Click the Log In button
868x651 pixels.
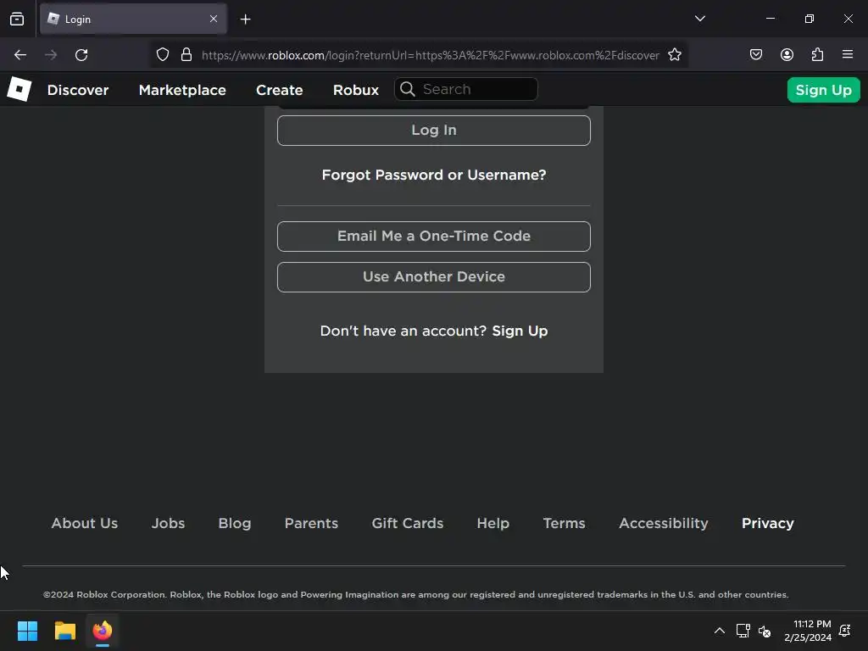pyautogui.click(x=434, y=131)
